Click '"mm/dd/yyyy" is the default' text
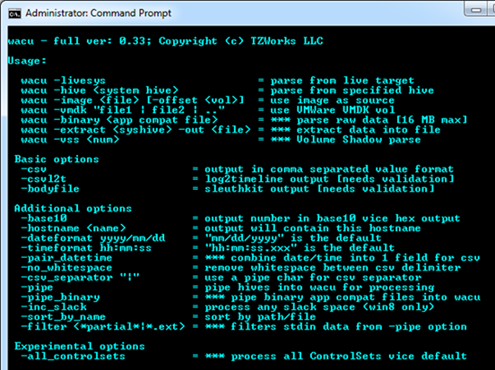 click(x=293, y=237)
